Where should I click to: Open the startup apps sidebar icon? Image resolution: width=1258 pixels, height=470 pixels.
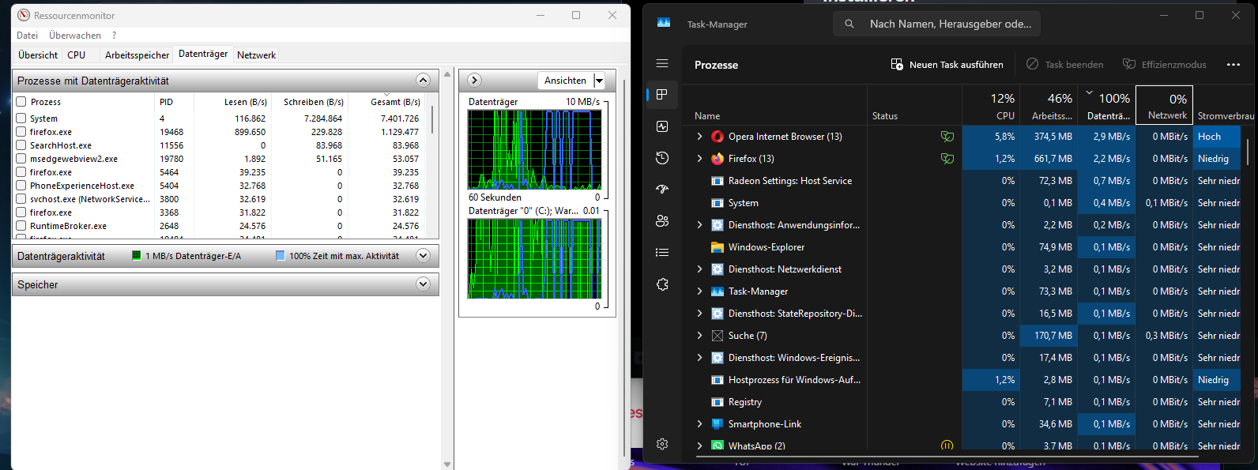[662, 190]
